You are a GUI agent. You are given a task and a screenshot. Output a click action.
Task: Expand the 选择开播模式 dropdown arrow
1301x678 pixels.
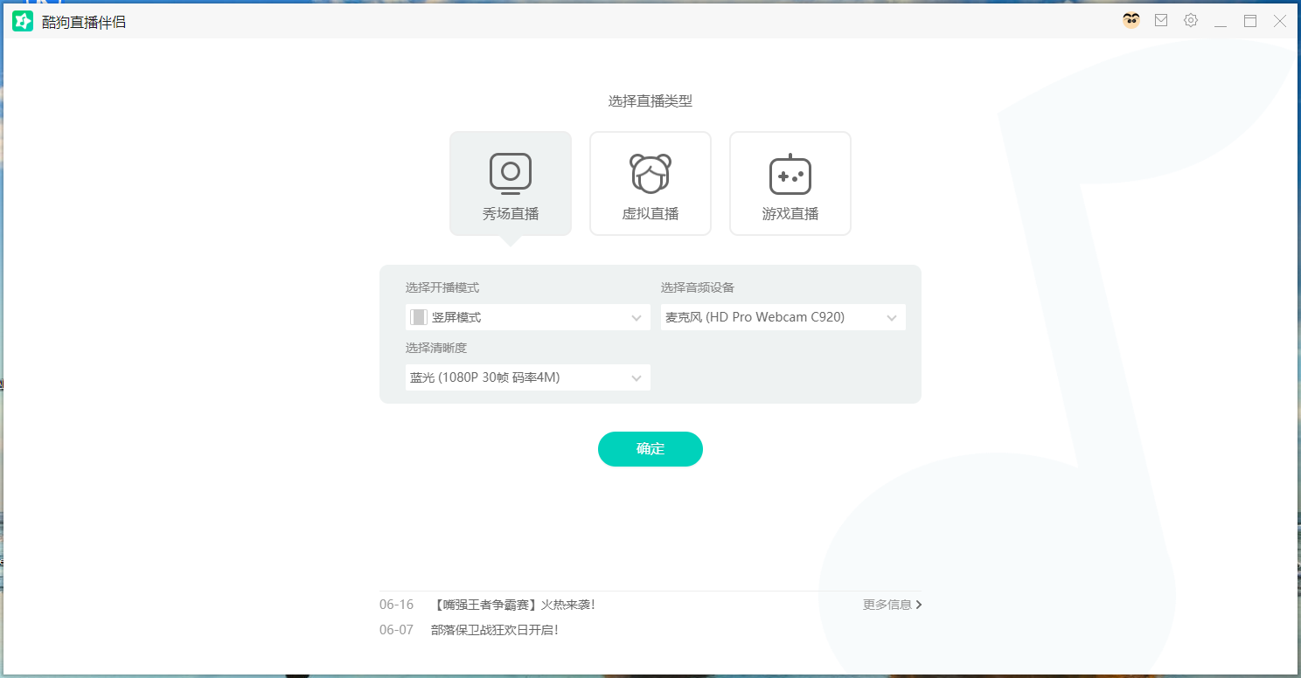[637, 318]
